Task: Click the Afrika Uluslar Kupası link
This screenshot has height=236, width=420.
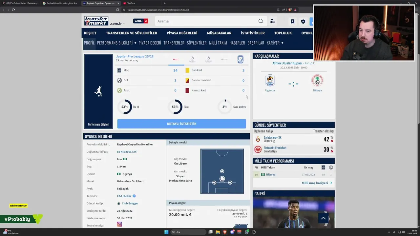Action: pos(287,63)
